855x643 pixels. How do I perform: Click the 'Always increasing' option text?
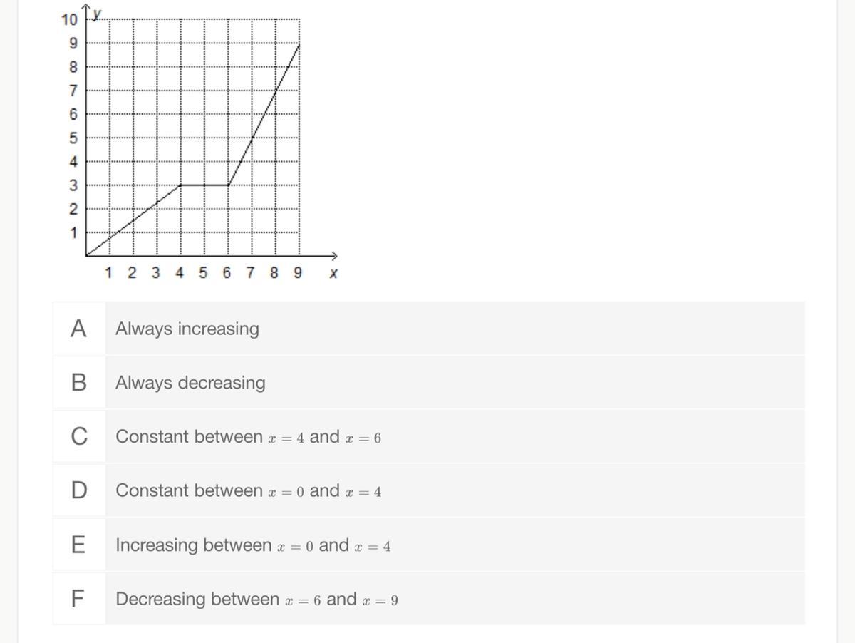(187, 329)
